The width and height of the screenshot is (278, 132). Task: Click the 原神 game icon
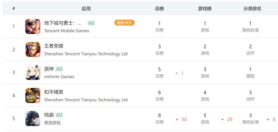point(33,72)
